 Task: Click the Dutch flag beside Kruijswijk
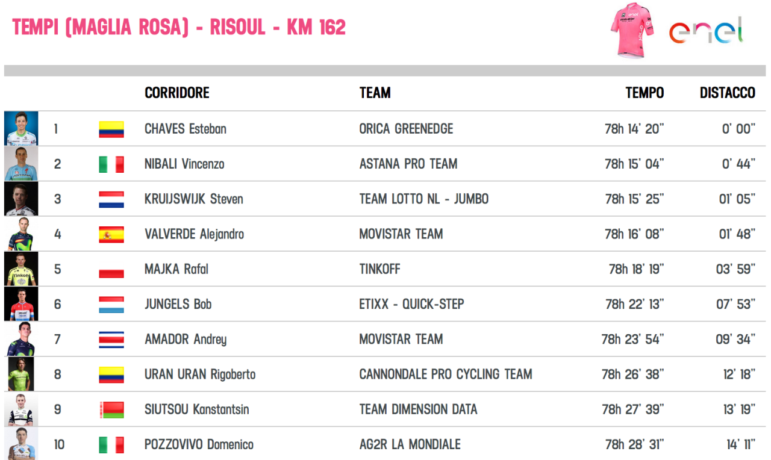tap(111, 199)
